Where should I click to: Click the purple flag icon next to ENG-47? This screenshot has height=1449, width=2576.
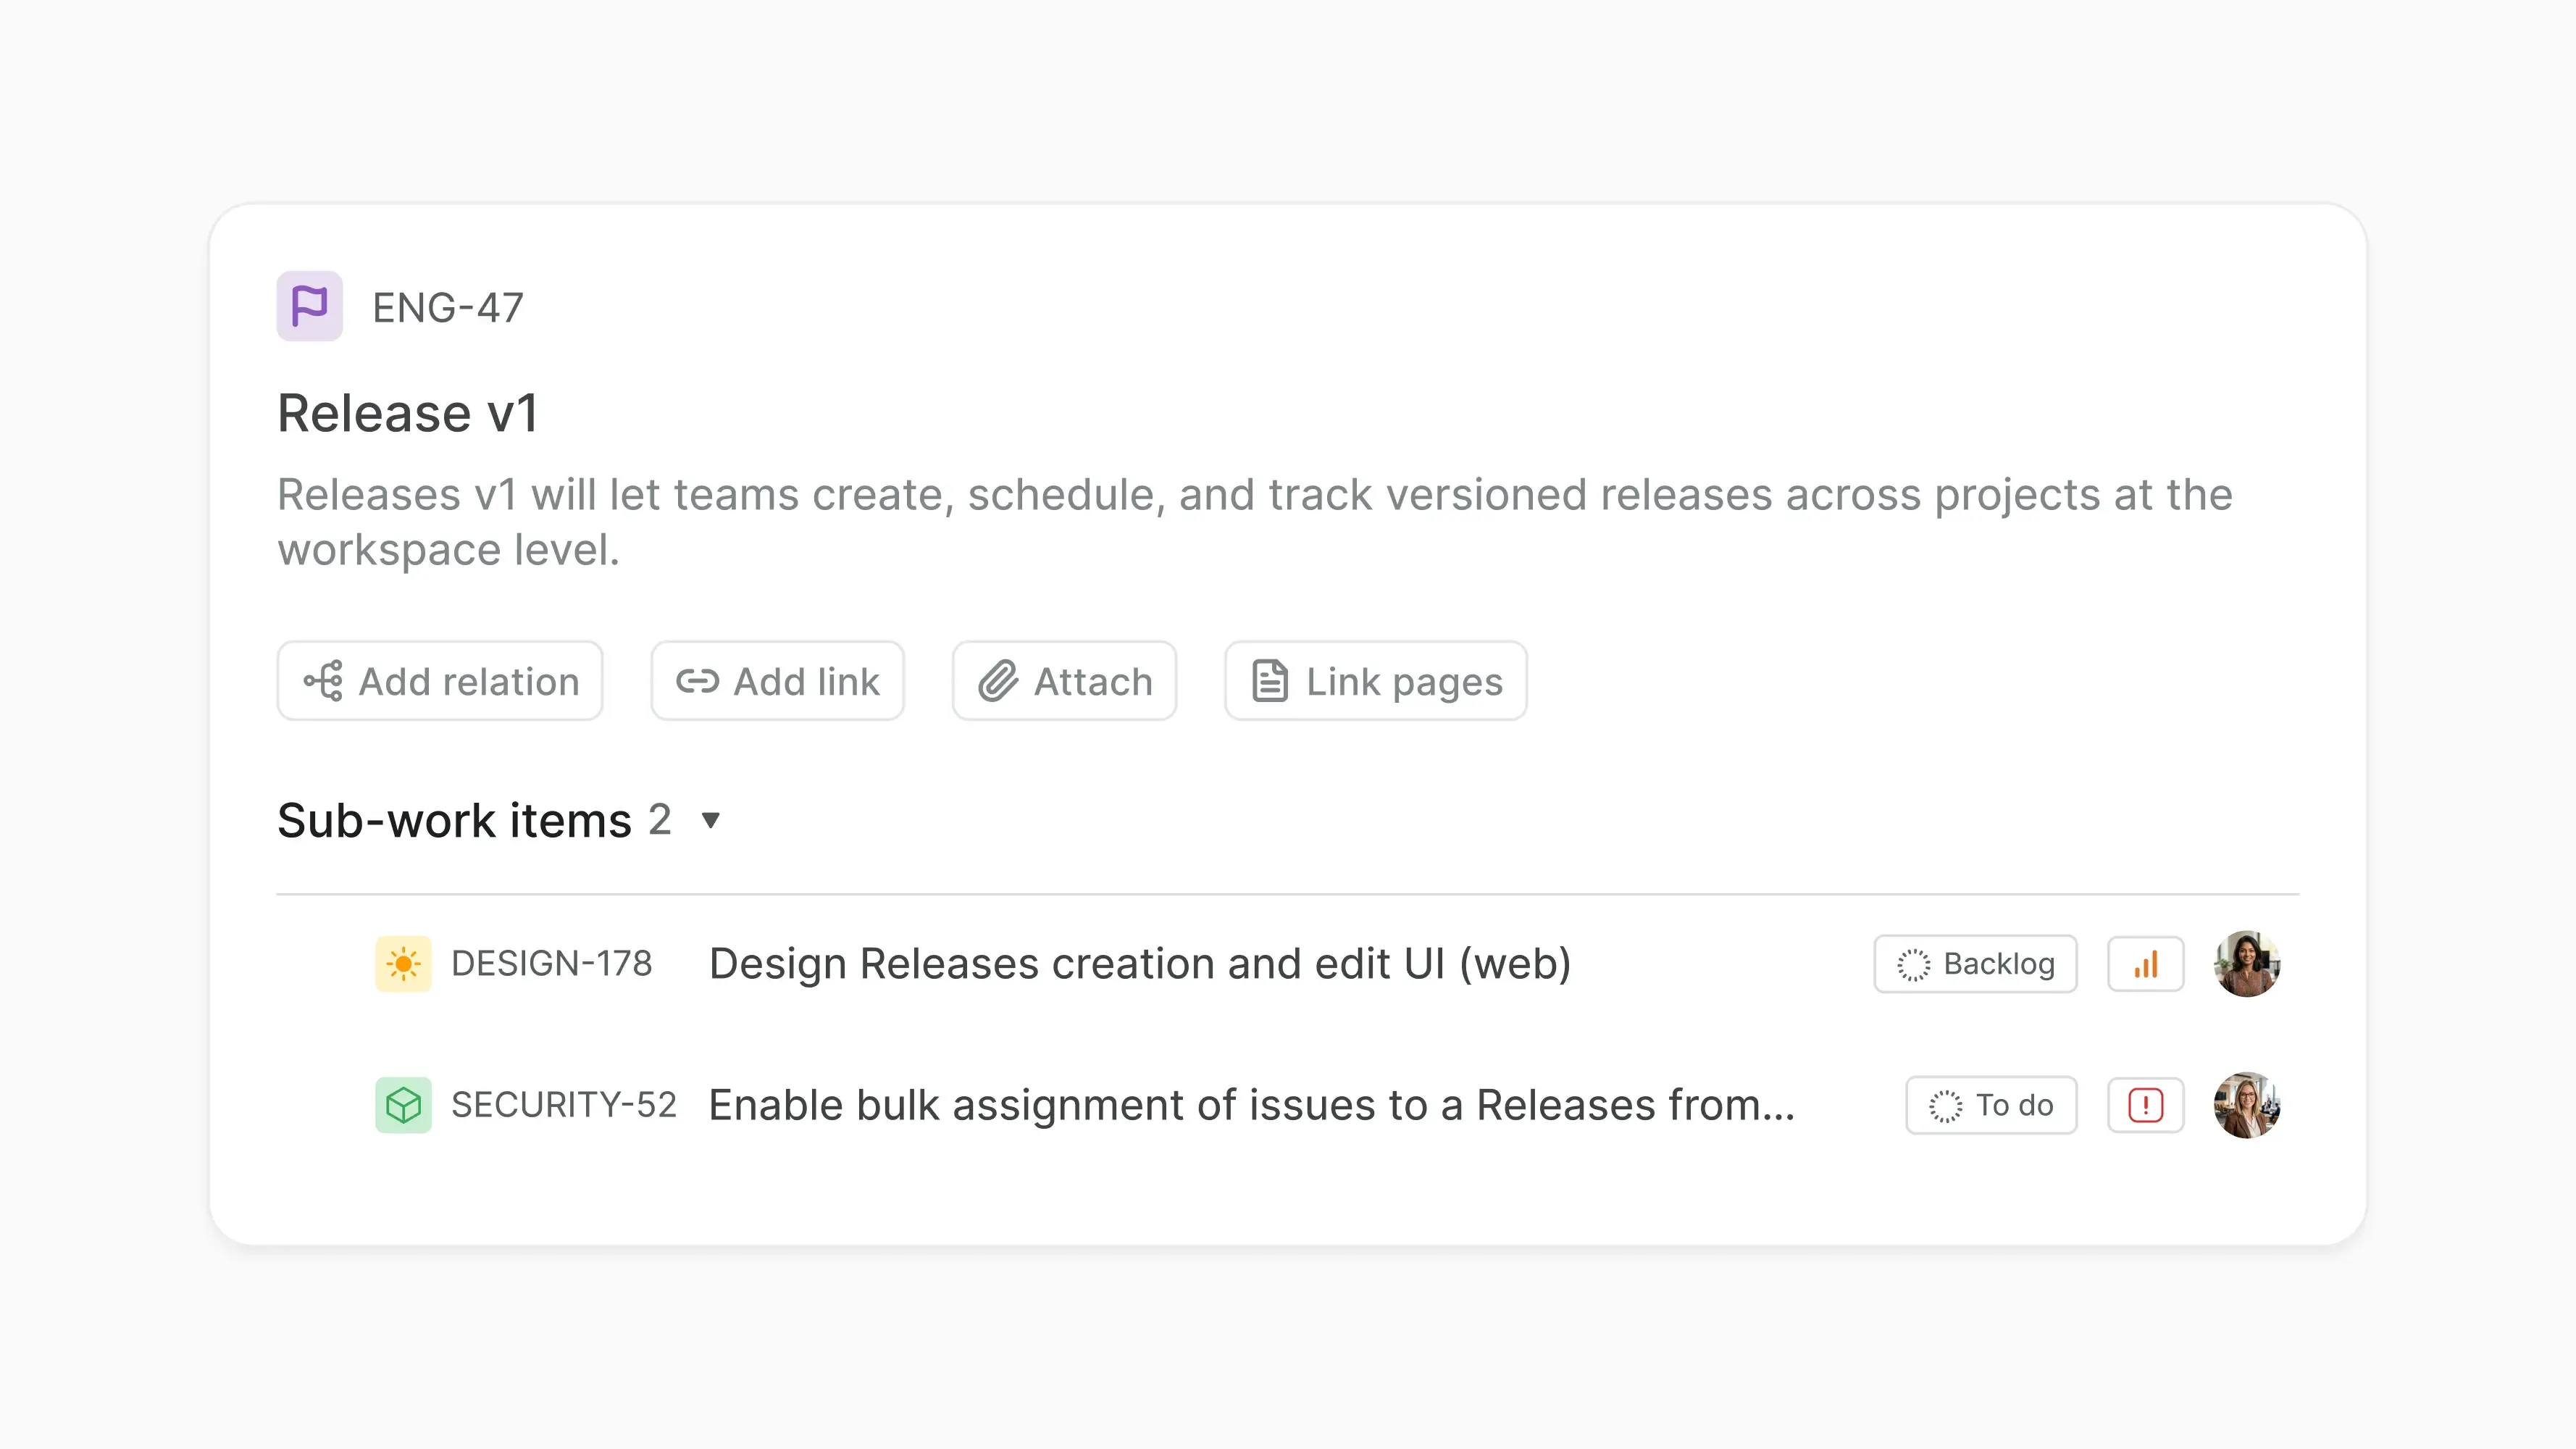[x=309, y=306]
